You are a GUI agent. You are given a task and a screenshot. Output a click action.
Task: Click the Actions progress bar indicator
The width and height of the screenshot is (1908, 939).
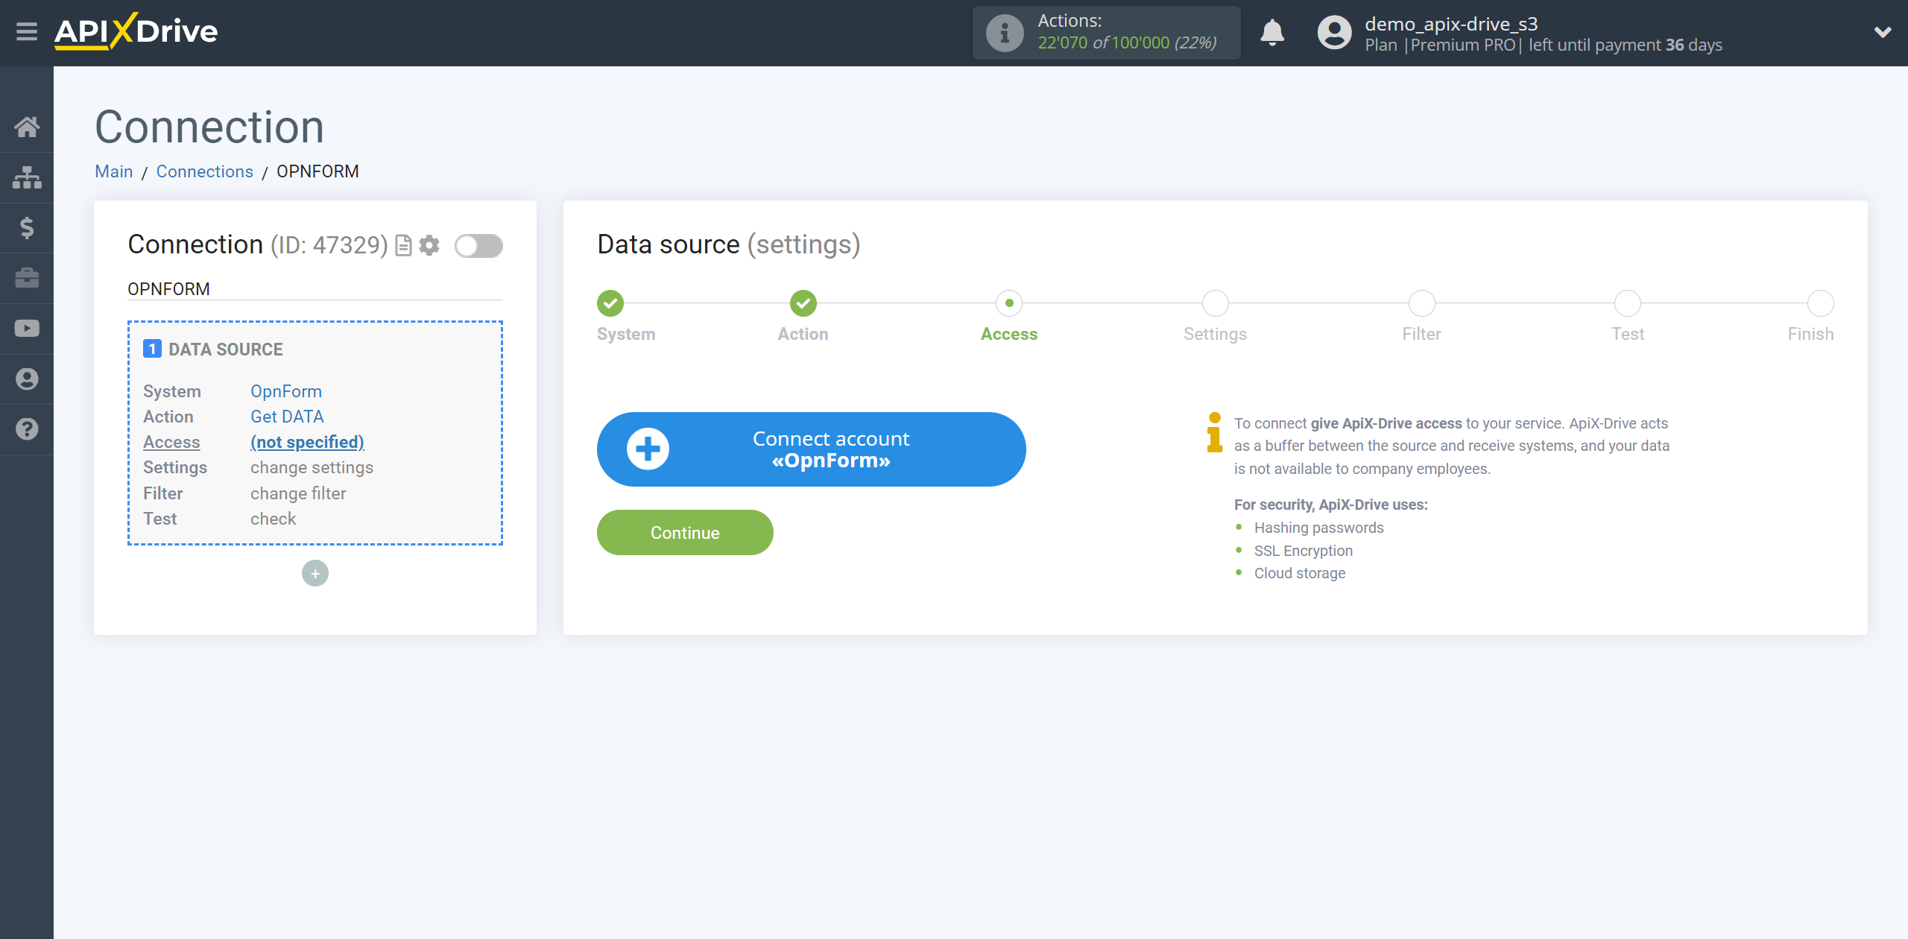tap(1106, 31)
